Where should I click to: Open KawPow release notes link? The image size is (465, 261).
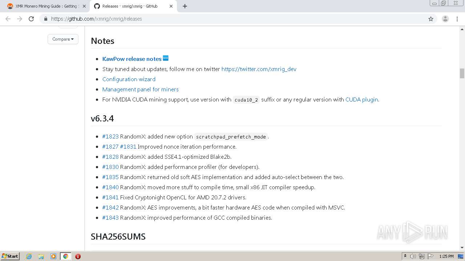pyautogui.click(x=132, y=59)
